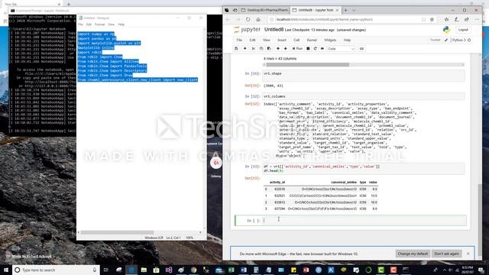489x275 pixels.
Task: Run the current cell
Action: (x=297, y=49)
